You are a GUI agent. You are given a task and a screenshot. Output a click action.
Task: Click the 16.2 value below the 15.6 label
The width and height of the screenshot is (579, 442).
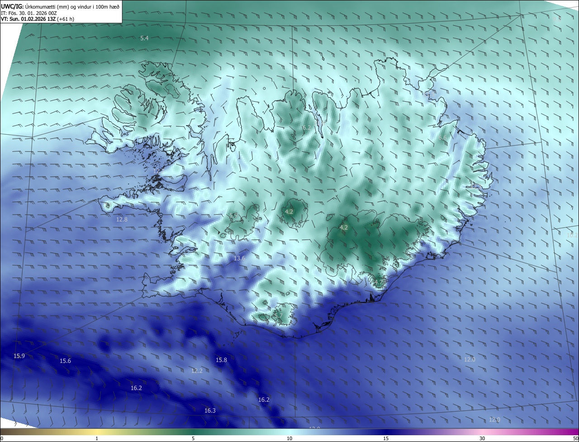click(136, 388)
